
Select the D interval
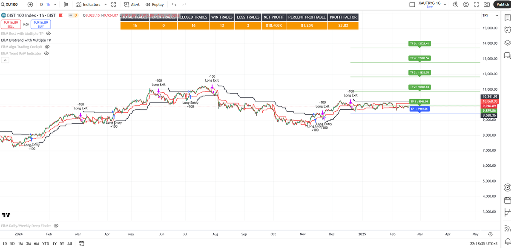tap(41, 4)
